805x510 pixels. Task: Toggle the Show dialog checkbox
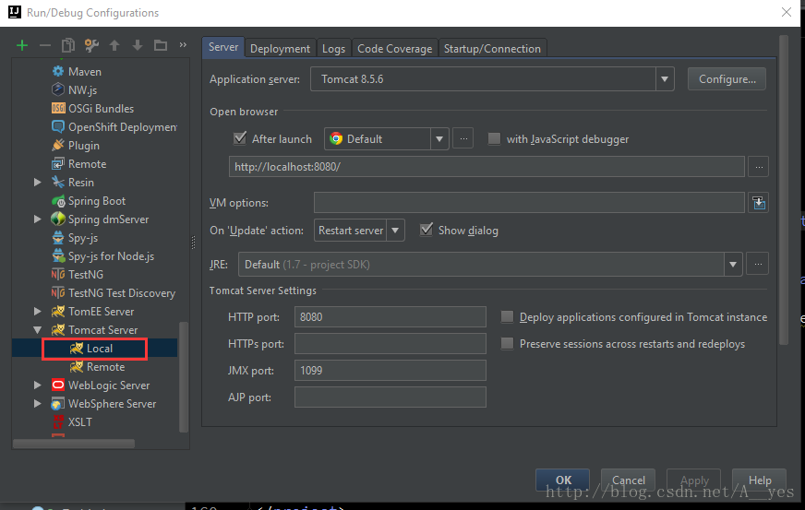[427, 230]
